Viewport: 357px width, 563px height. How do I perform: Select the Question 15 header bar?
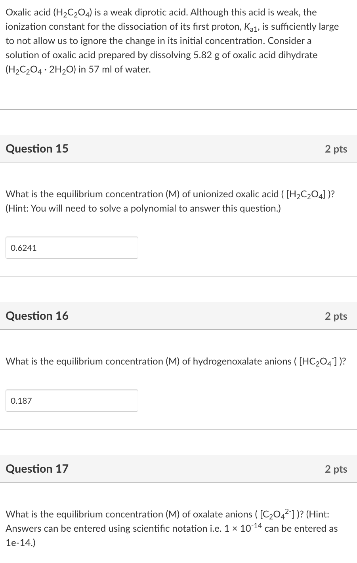(178, 149)
